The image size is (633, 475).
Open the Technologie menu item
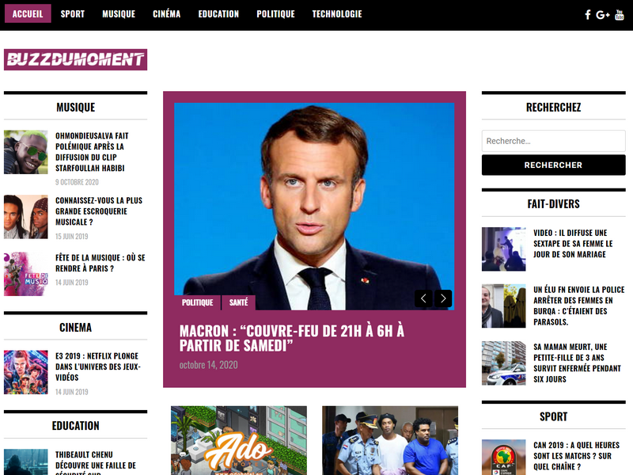point(337,13)
